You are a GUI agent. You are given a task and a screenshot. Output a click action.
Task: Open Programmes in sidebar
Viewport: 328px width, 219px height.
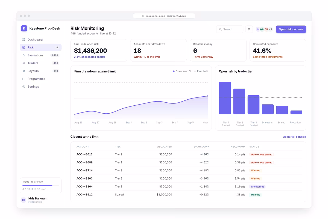41,79
